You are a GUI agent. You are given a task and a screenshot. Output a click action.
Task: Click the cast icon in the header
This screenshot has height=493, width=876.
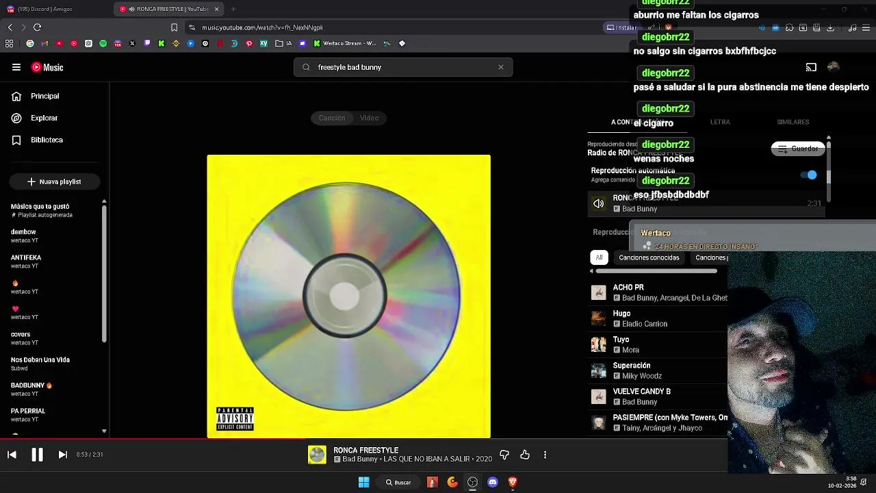811,67
